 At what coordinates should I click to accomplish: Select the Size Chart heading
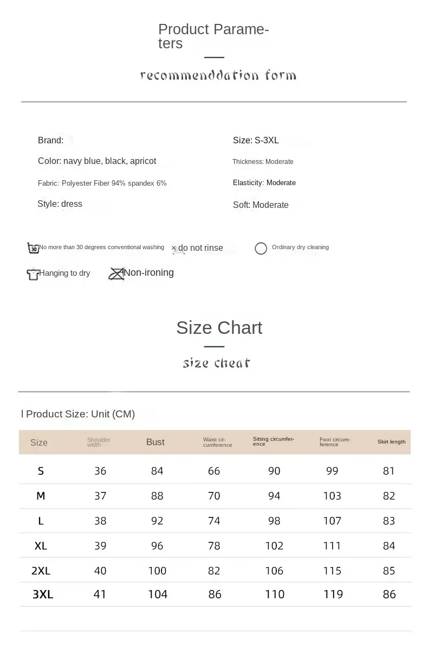tap(219, 328)
